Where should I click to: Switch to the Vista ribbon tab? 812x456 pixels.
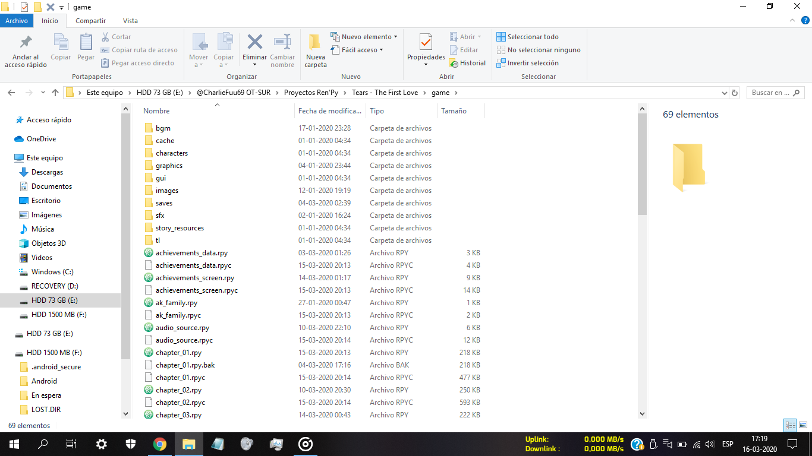tap(130, 21)
